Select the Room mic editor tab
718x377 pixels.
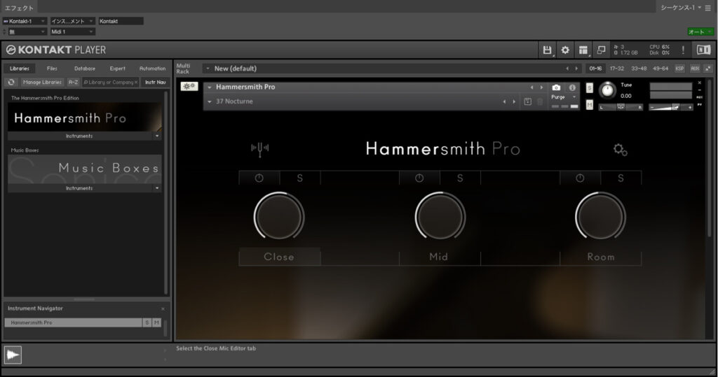600,257
